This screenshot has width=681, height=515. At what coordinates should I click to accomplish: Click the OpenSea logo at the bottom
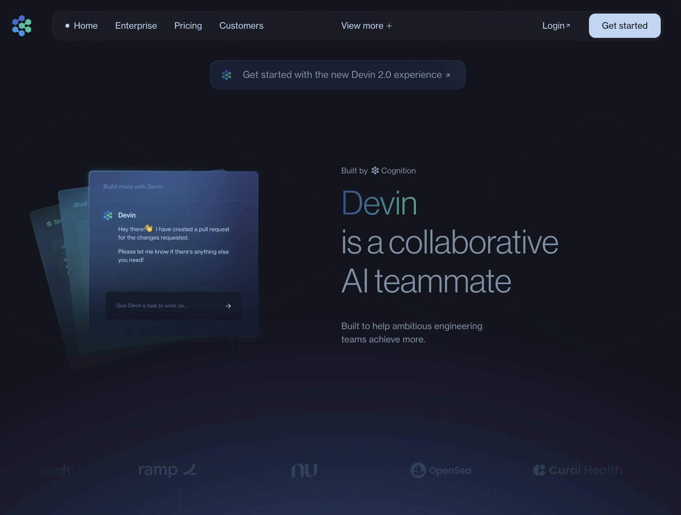click(x=441, y=470)
